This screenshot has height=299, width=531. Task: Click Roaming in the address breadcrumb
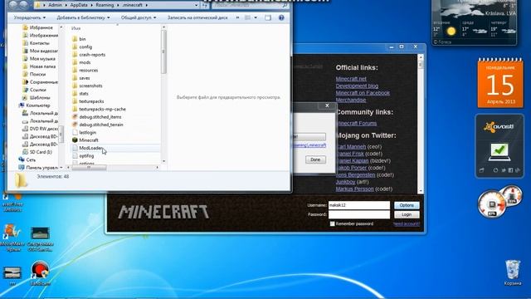pyautogui.click(x=105, y=5)
